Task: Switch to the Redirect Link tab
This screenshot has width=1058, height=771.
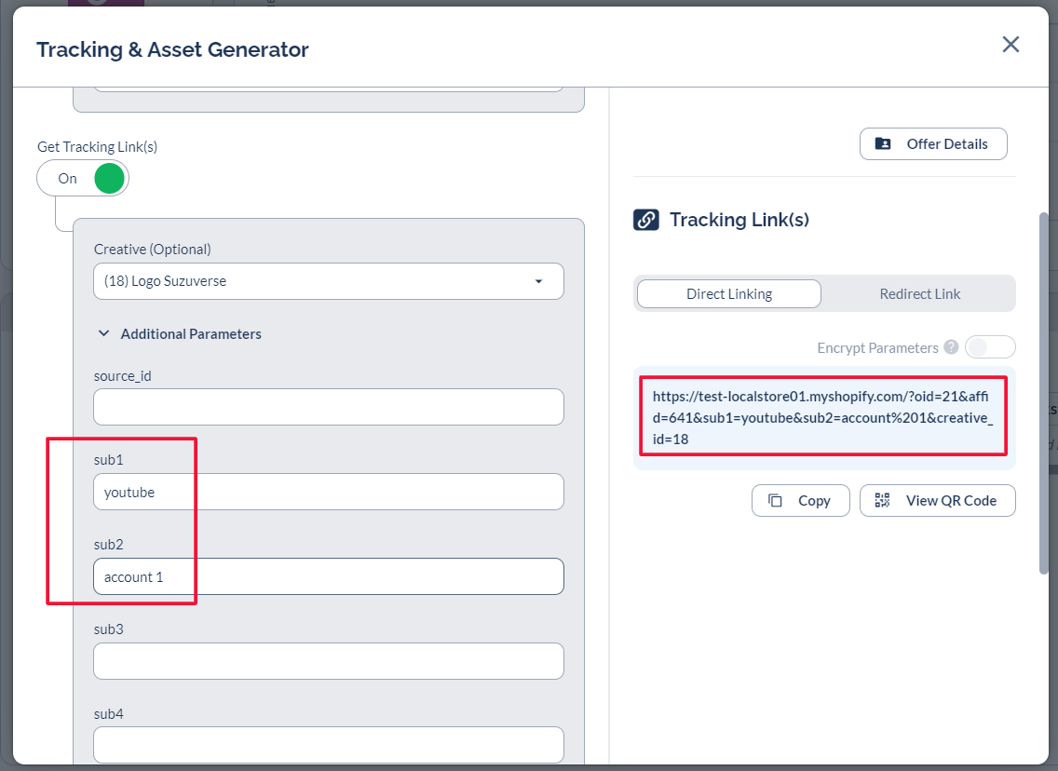Action: 919,294
